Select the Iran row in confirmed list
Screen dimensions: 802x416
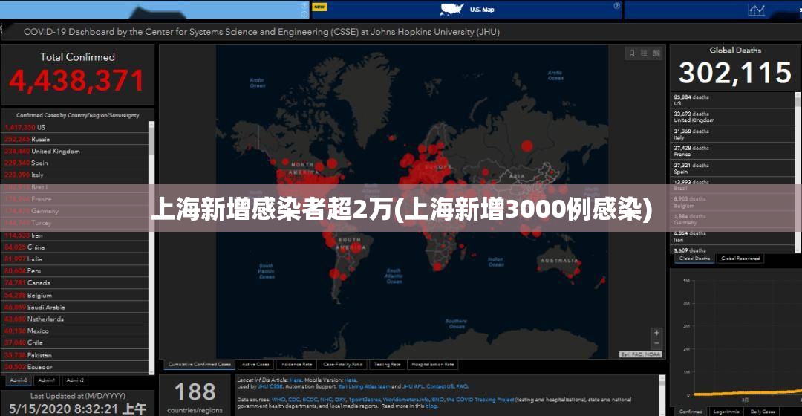(76, 235)
